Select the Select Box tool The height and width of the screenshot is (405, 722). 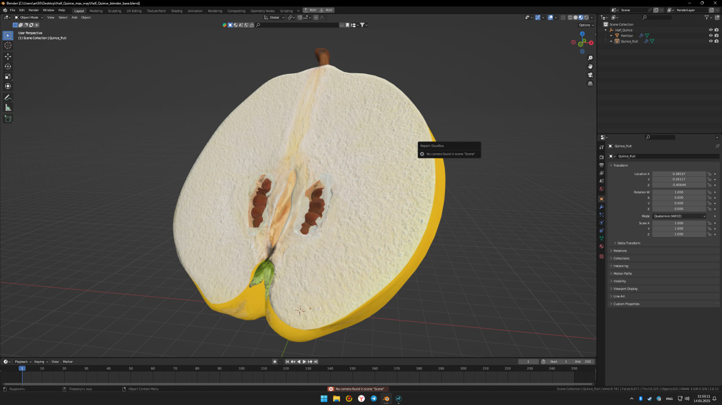[8, 35]
